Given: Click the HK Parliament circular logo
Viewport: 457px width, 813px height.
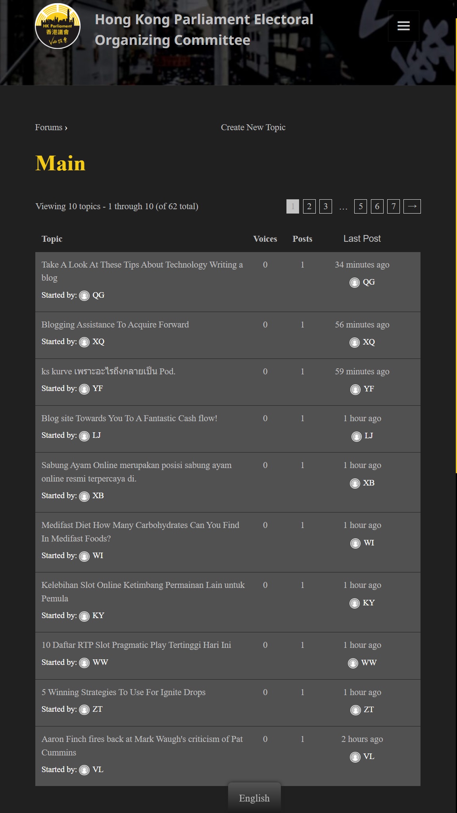Looking at the screenshot, I should [58, 26].
